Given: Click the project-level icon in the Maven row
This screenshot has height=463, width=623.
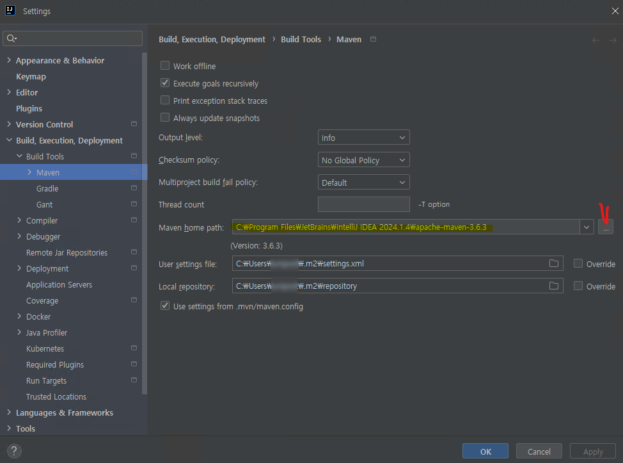Looking at the screenshot, I should point(134,172).
